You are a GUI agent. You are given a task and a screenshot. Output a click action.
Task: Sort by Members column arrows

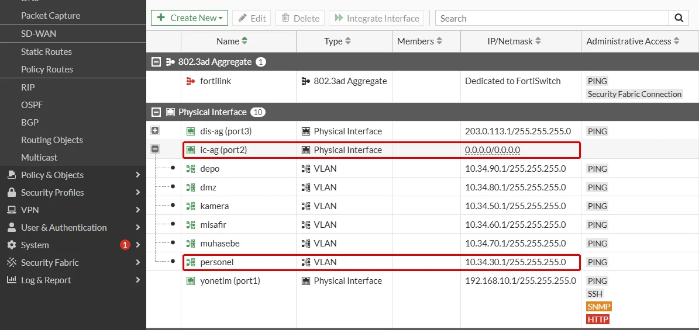click(439, 41)
